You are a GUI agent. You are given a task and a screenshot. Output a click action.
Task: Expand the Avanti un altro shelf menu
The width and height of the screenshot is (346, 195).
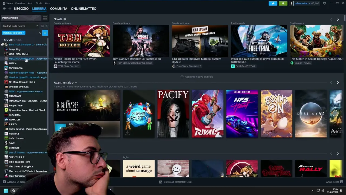point(76,83)
